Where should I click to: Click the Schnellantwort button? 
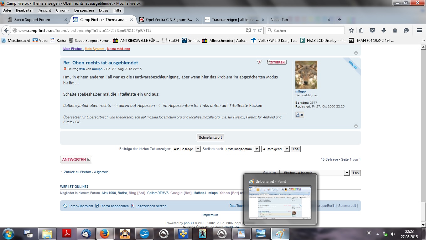pos(210,137)
